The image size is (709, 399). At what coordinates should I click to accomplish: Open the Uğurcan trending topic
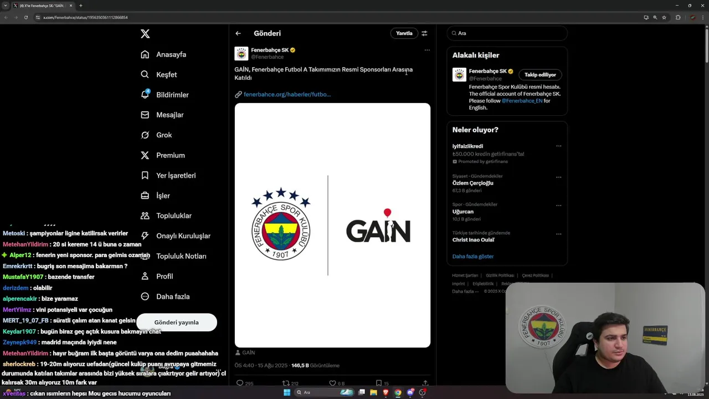[463, 212]
